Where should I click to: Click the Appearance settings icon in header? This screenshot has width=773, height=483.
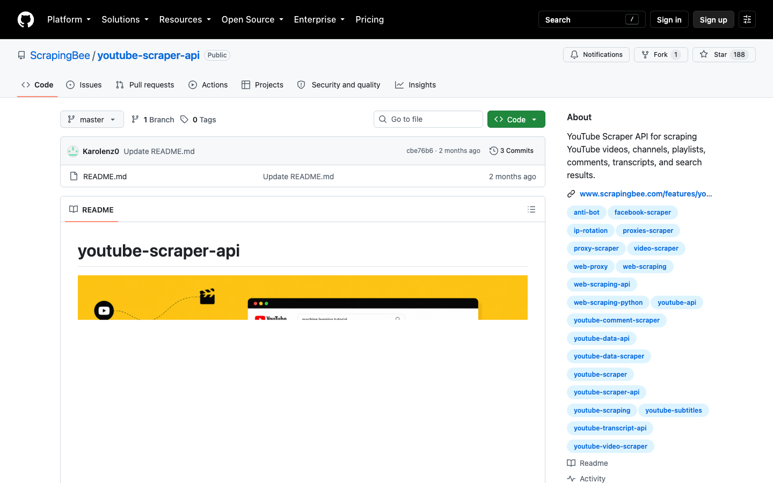click(x=747, y=19)
